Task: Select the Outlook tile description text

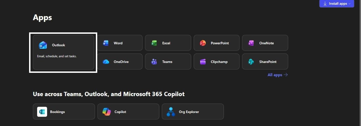Action: 57,56
